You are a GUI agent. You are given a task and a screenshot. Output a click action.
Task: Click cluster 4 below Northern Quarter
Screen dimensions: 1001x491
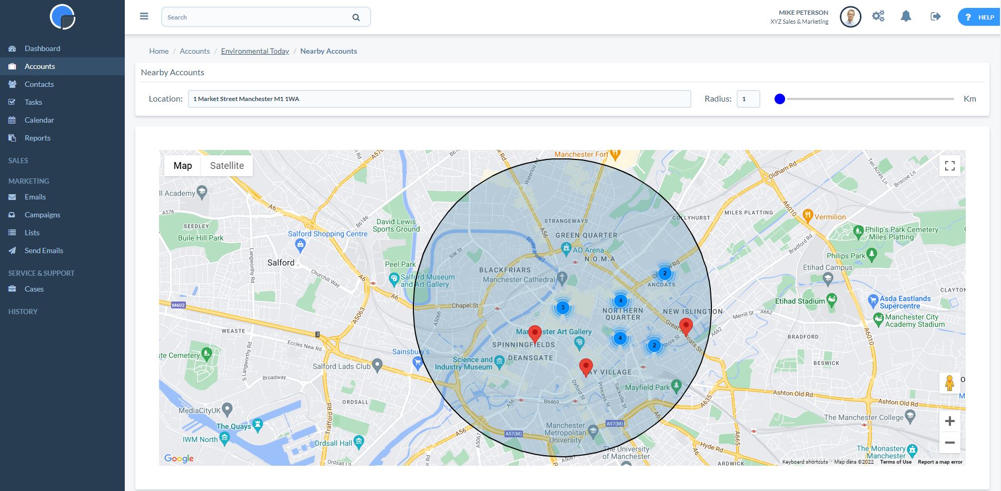pyautogui.click(x=620, y=338)
